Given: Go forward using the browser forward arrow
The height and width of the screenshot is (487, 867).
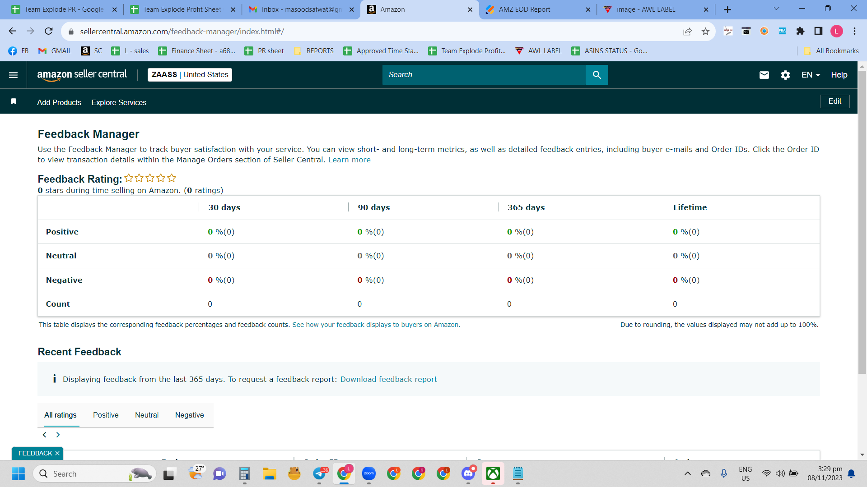Looking at the screenshot, I should (x=30, y=31).
